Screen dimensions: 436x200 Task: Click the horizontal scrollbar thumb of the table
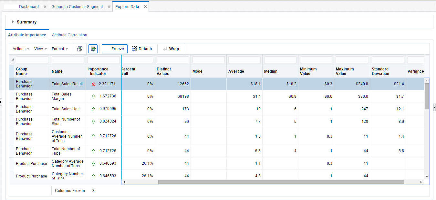281,182
